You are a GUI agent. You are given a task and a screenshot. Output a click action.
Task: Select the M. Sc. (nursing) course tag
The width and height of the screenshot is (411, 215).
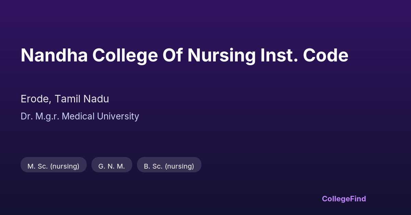pyautogui.click(x=53, y=166)
